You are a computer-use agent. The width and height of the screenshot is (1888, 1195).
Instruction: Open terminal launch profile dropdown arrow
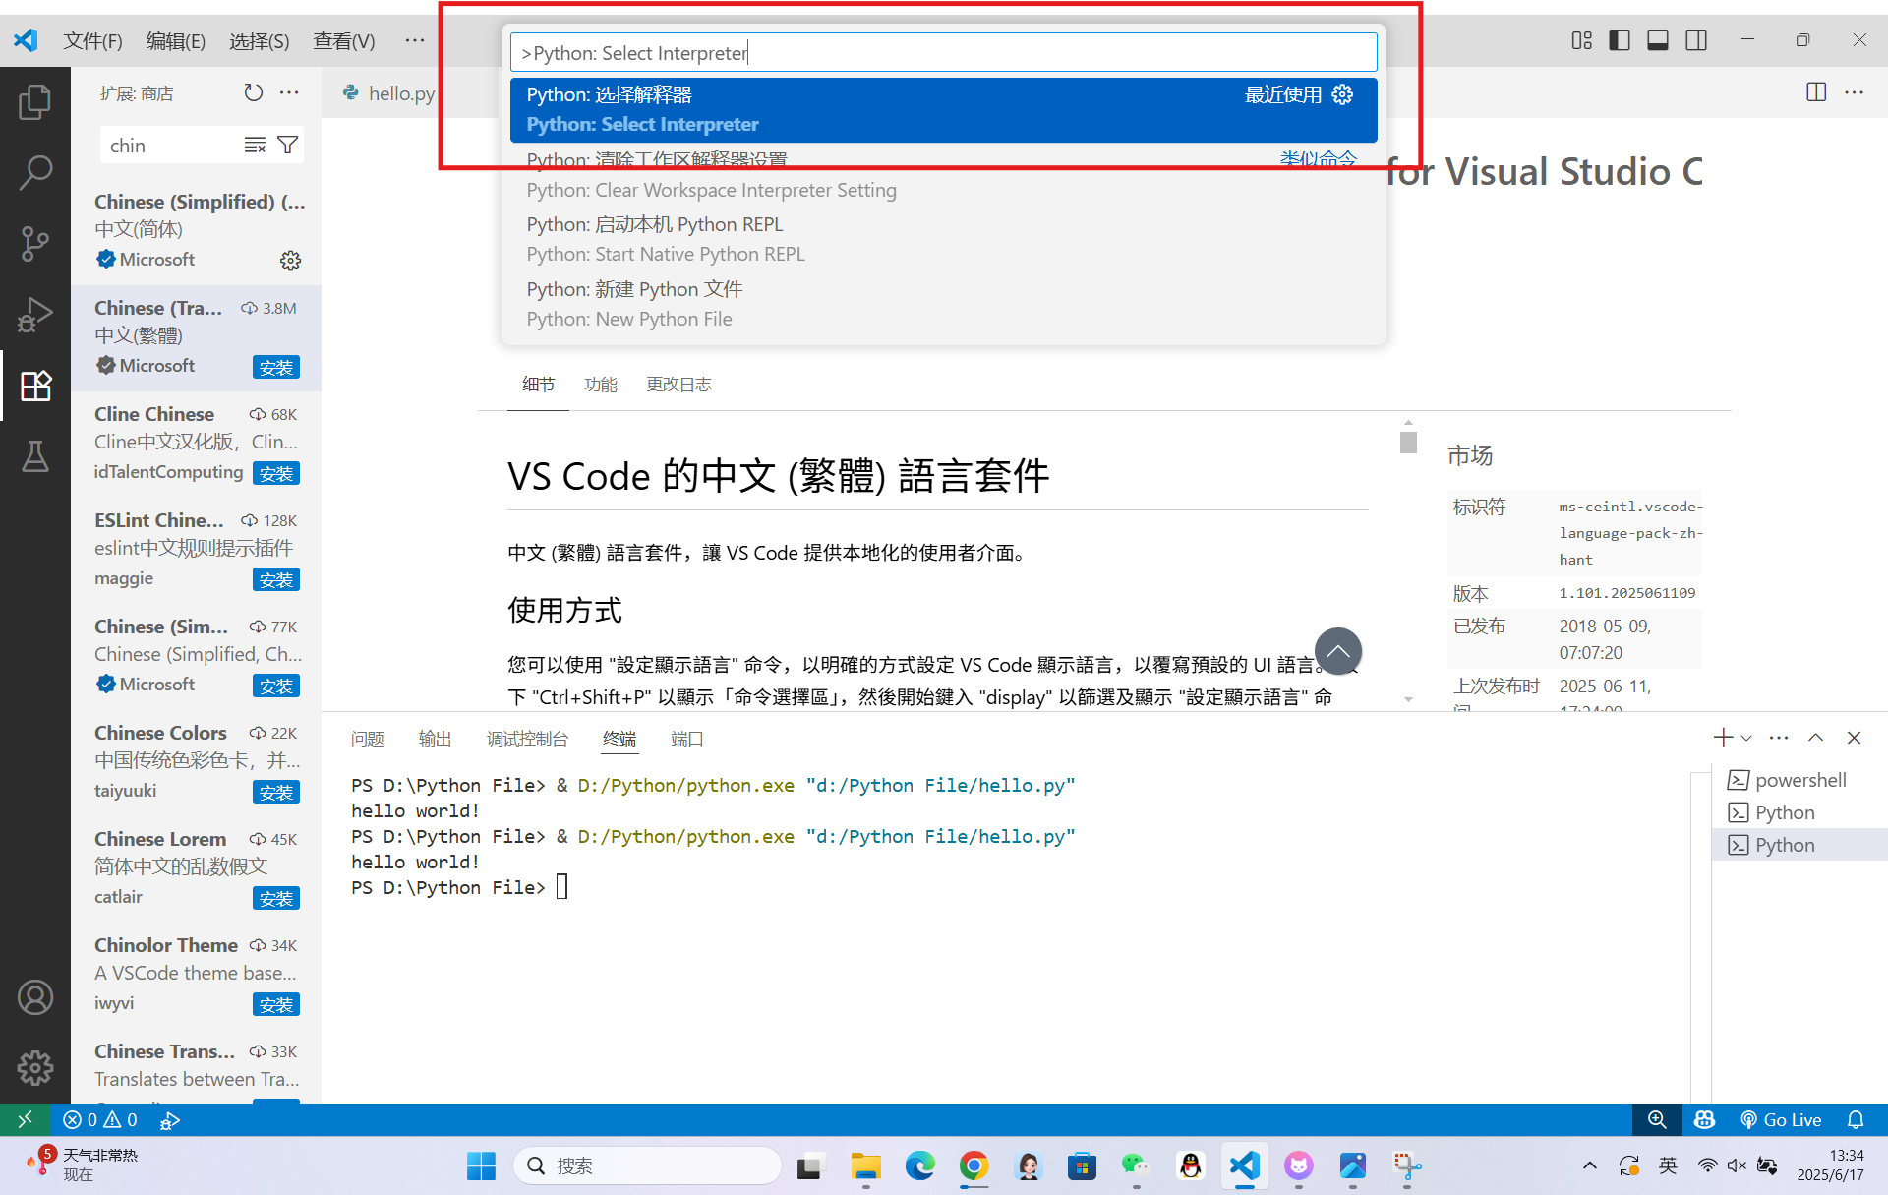pos(1746,738)
